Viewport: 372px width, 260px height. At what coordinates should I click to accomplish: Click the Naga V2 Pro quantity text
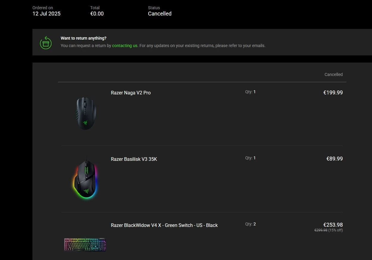[x=250, y=92]
